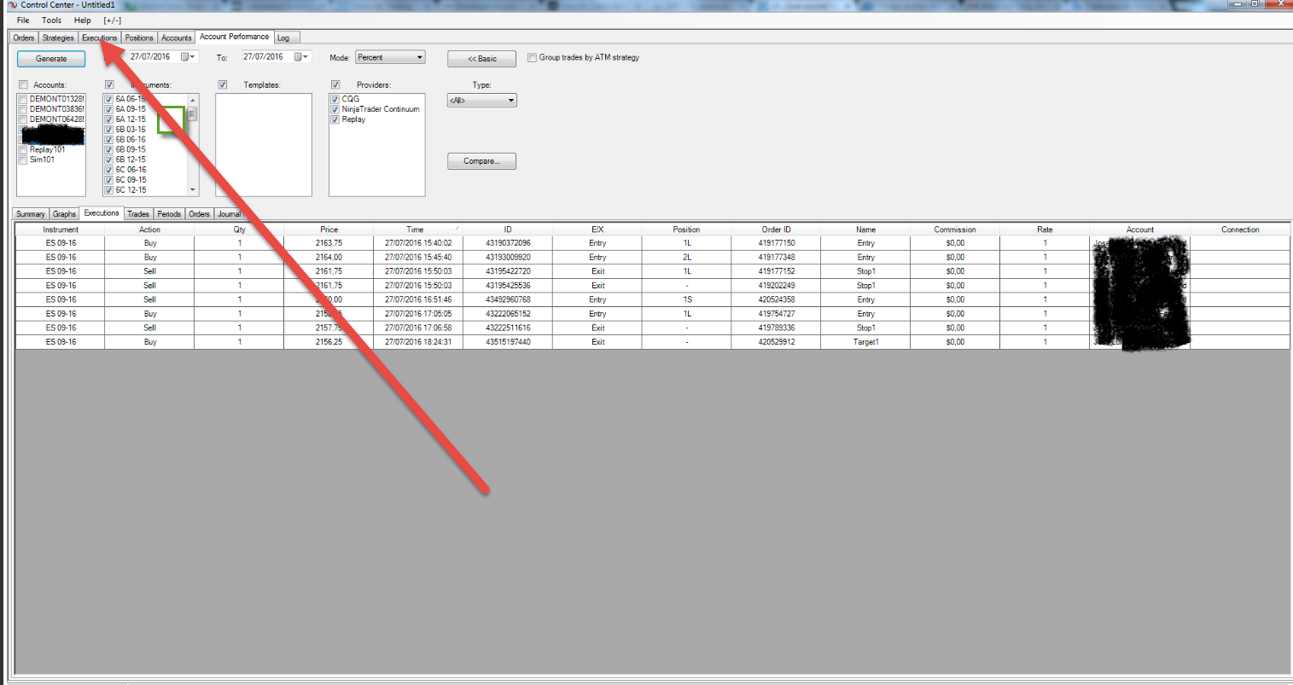
Task: Sort by the Price column header
Action: [329, 229]
